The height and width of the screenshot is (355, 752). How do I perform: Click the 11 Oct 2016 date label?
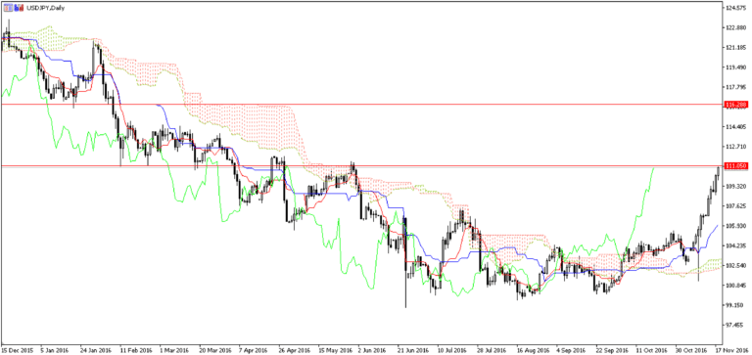click(x=651, y=350)
